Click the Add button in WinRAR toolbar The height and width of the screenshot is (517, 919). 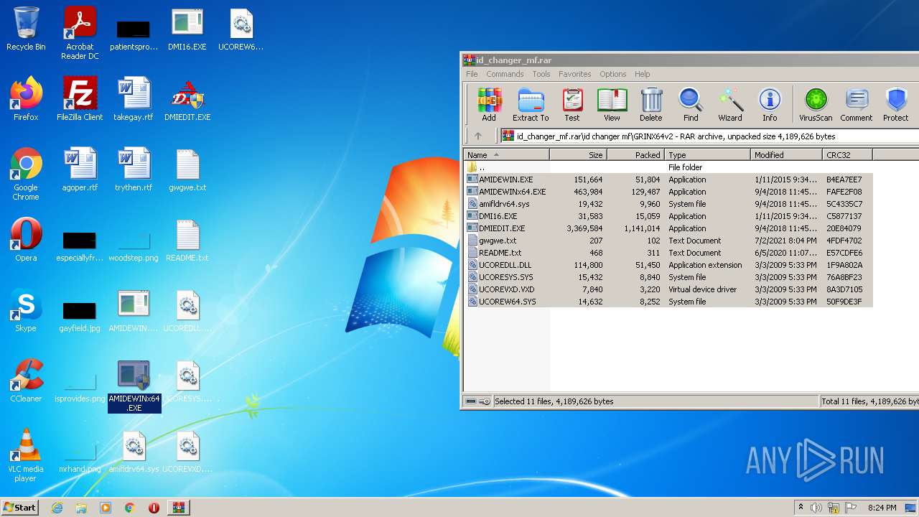489,105
